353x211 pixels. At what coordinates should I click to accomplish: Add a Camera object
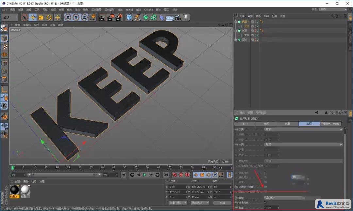pyautogui.click(x=178, y=17)
